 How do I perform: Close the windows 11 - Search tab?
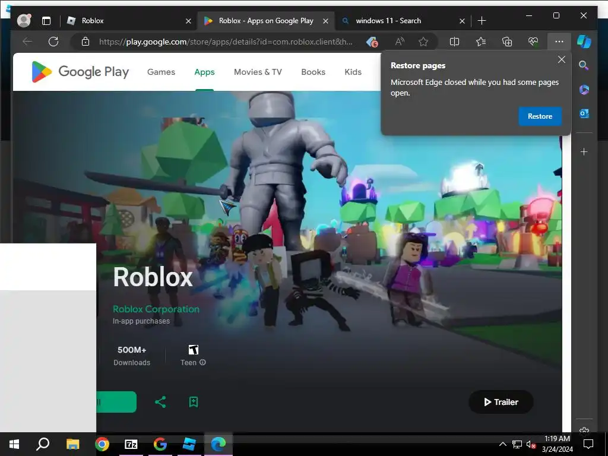tap(462, 21)
